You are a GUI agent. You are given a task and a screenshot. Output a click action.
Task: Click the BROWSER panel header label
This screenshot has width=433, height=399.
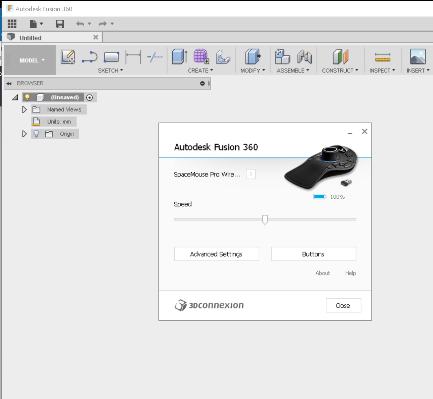pyautogui.click(x=30, y=83)
